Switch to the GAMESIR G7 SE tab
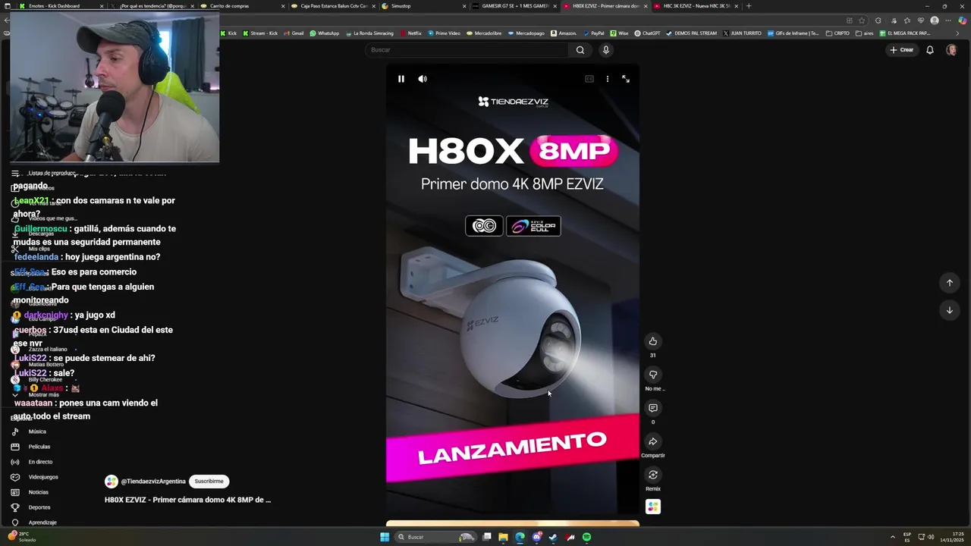Viewport: 971px width, 546px height. coord(513,6)
